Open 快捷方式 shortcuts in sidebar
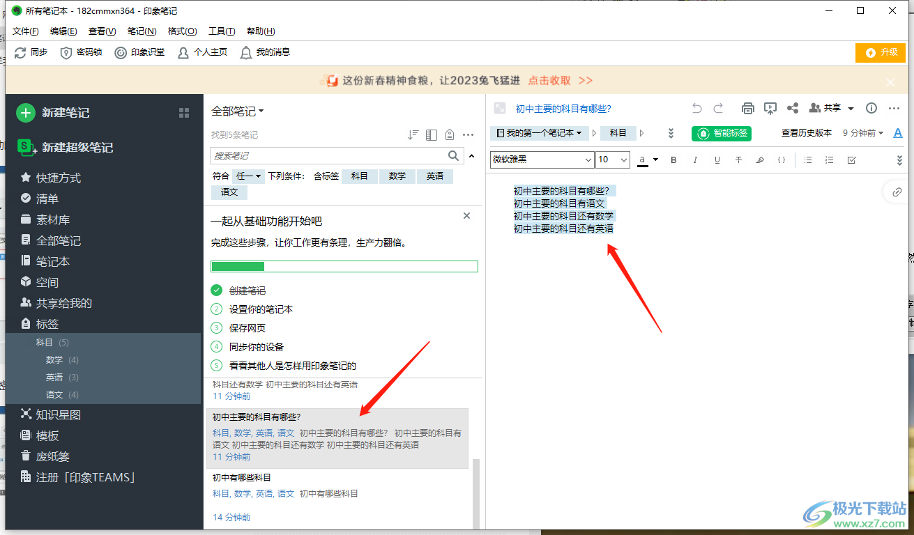Screen dimensions: 914x535 tap(51, 178)
